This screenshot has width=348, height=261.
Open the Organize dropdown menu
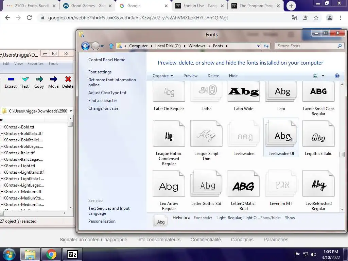[163, 76]
